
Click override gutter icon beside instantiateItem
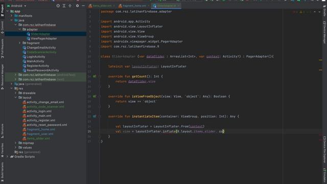[95, 117]
